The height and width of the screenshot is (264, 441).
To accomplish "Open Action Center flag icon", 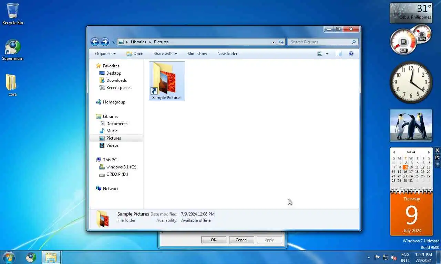I will tap(377, 257).
